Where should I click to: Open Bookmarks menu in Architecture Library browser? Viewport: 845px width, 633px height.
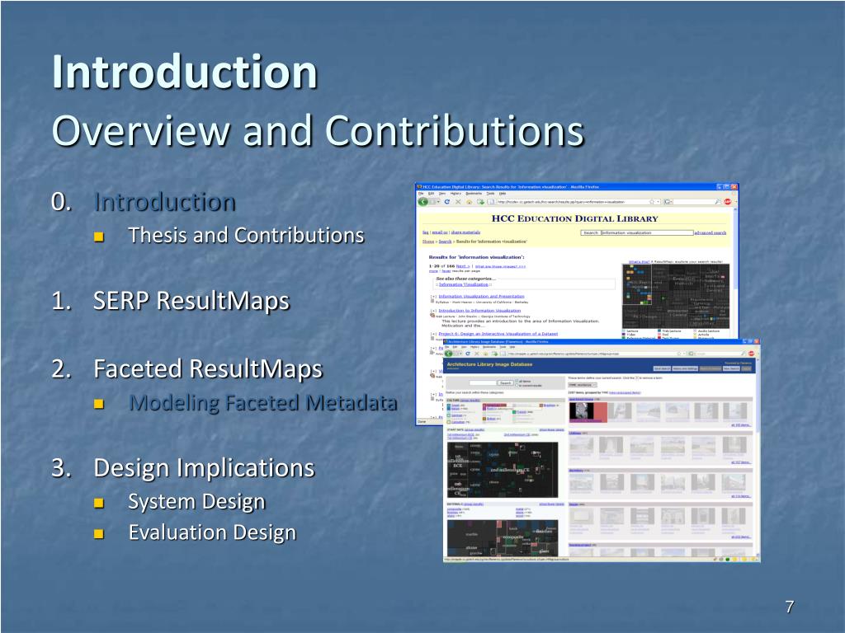(x=489, y=347)
